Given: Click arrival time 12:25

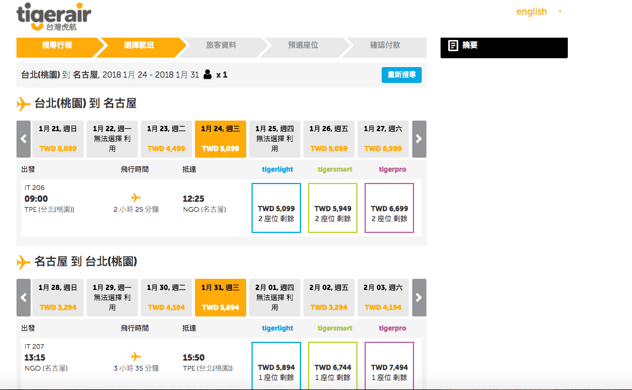Looking at the screenshot, I should pyautogui.click(x=193, y=199).
